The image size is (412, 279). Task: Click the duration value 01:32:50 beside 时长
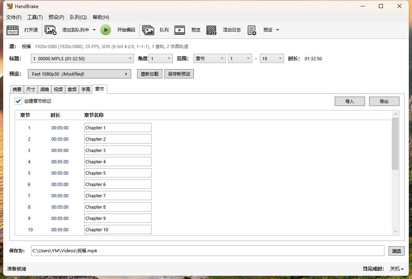click(x=313, y=59)
